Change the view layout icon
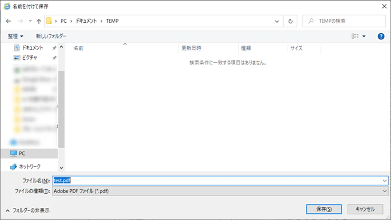Image resolution: width=391 pixels, height=220 pixels. 355,36
